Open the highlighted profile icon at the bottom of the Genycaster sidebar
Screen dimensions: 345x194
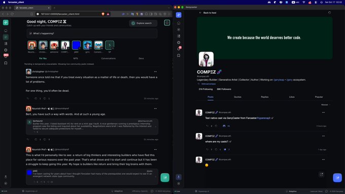[x=179, y=177]
